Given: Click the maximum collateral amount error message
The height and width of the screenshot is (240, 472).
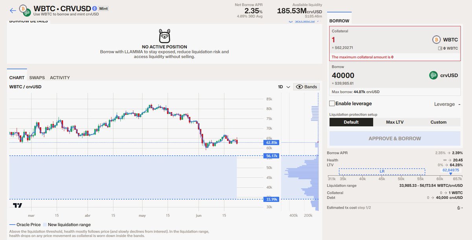Looking at the screenshot, I should pyautogui.click(x=363, y=57).
